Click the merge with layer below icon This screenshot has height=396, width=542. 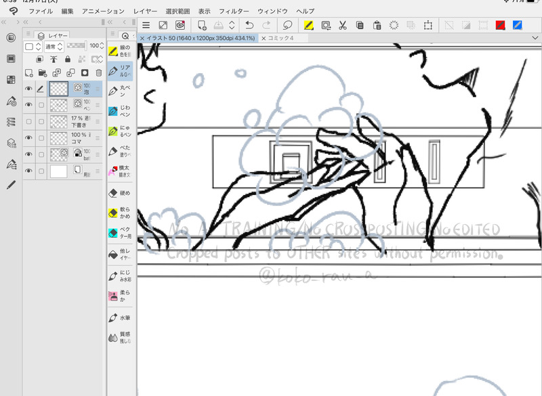pos(70,73)
